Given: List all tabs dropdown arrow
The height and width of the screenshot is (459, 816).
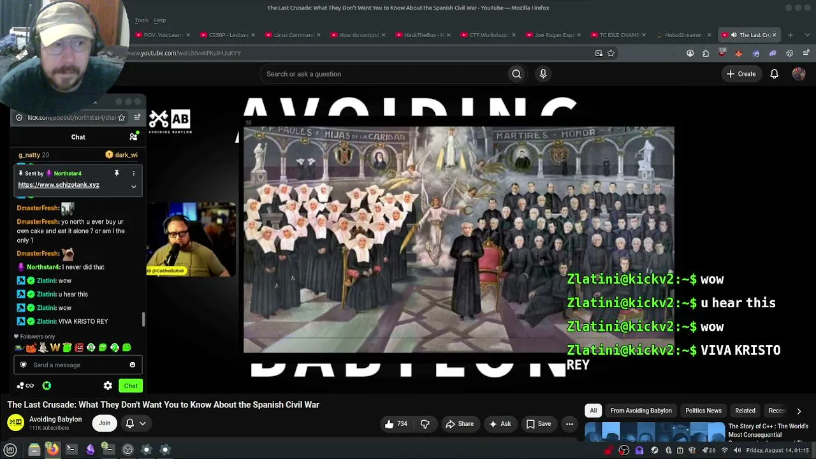Looking at the screenshot, I should tap(806, 35).
